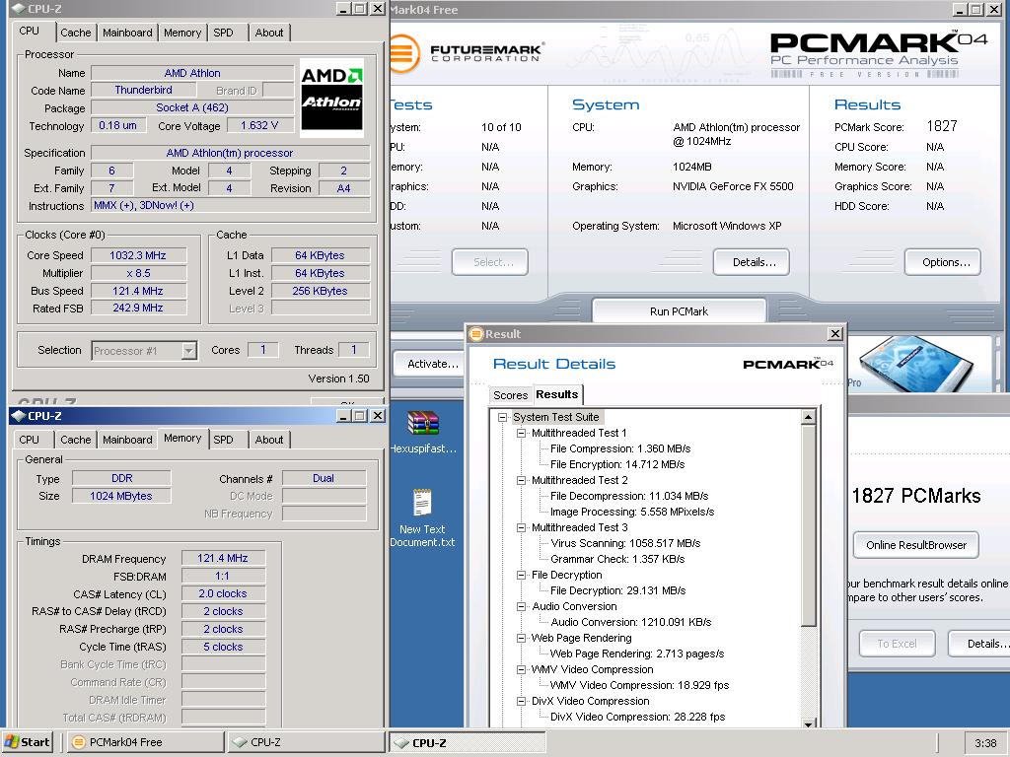Click the Channels # Dual field

point(324,478)
